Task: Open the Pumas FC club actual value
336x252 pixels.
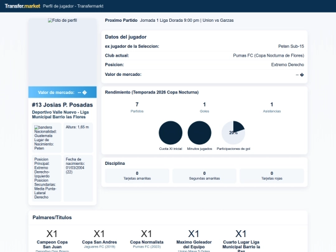Action: pyautogui.click(x=269, y=55)
